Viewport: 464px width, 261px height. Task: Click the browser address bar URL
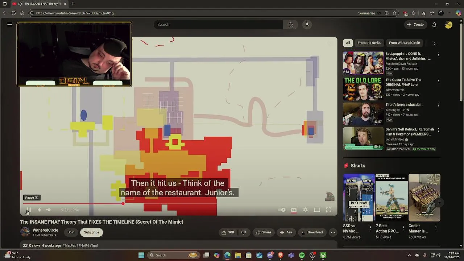click(75, 13)
